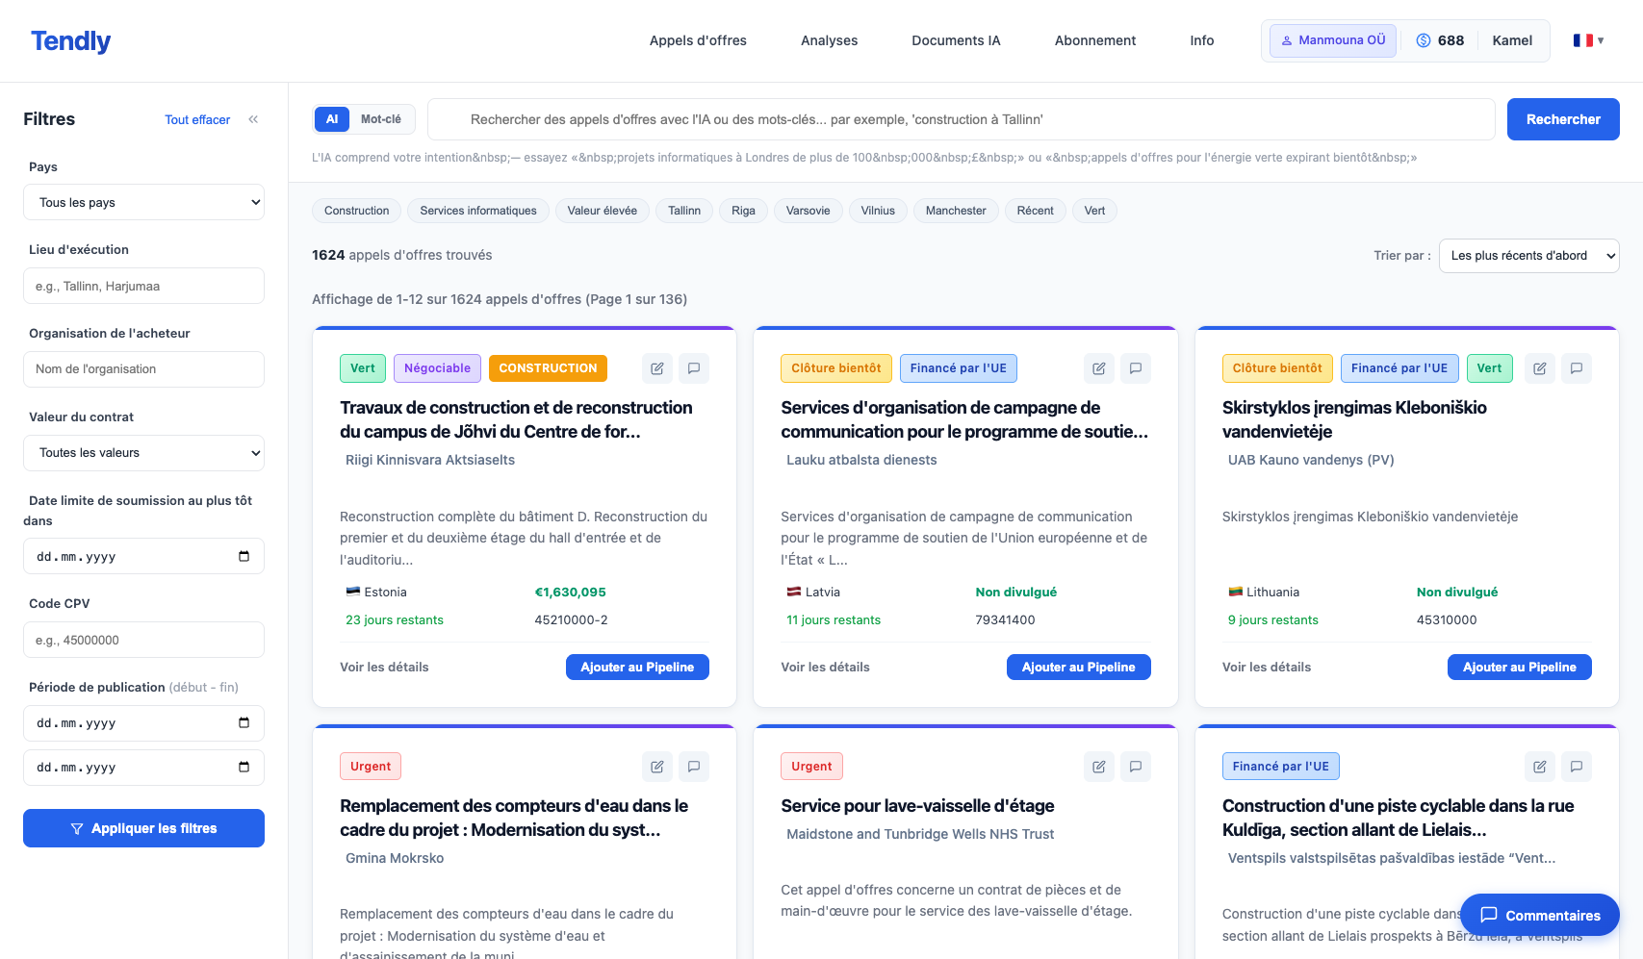Screen dimensions: 1643x959
Task: Open comment icon on Gmina Mokrsko card
Action: [x=694, y=767]
